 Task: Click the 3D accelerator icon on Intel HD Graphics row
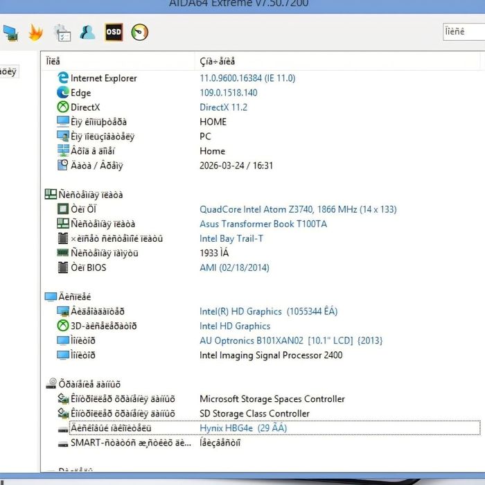tap(63, 326)
